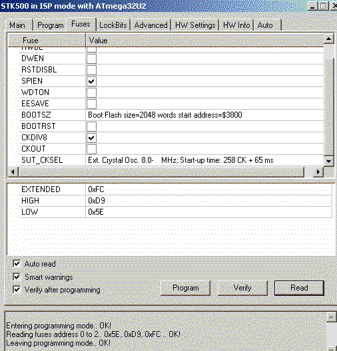This screenshot has height=351, width=337.
Task: Minimize the STK500 window
Action: click(x=312, y=5)
